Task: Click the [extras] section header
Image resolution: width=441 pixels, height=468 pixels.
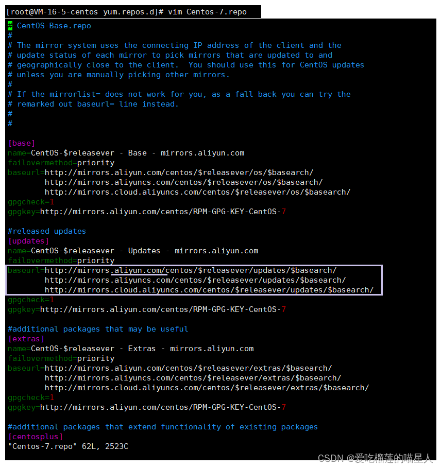Action: [x=26, y=339]
